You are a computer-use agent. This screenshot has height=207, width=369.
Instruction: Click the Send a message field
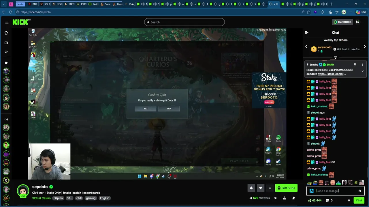(x=336, y=191)
